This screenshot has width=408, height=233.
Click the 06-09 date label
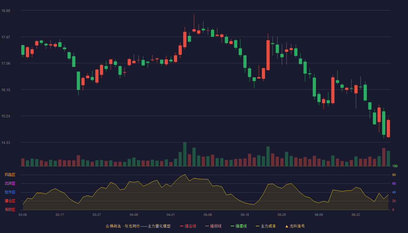[x=319, y=215]
